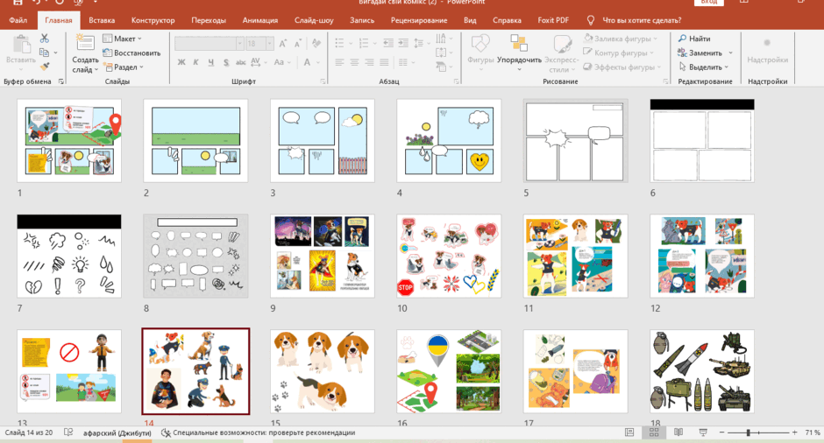Switch to Normal view in status bar

point(629,432)
